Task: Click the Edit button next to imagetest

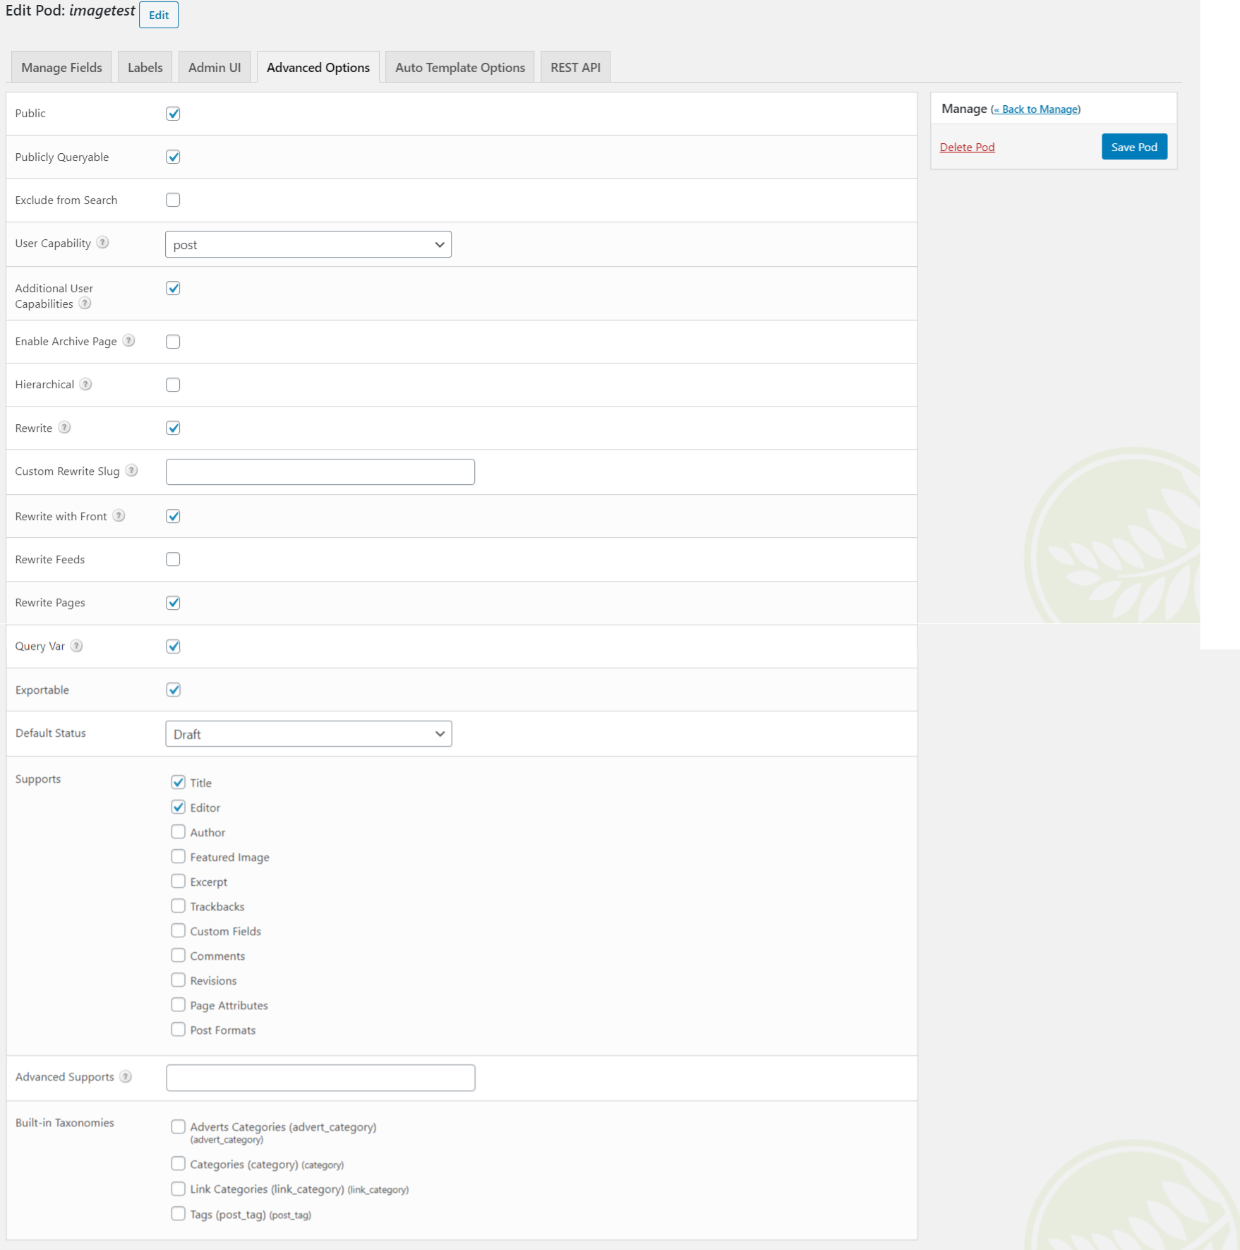Action: tap(159, 15)
